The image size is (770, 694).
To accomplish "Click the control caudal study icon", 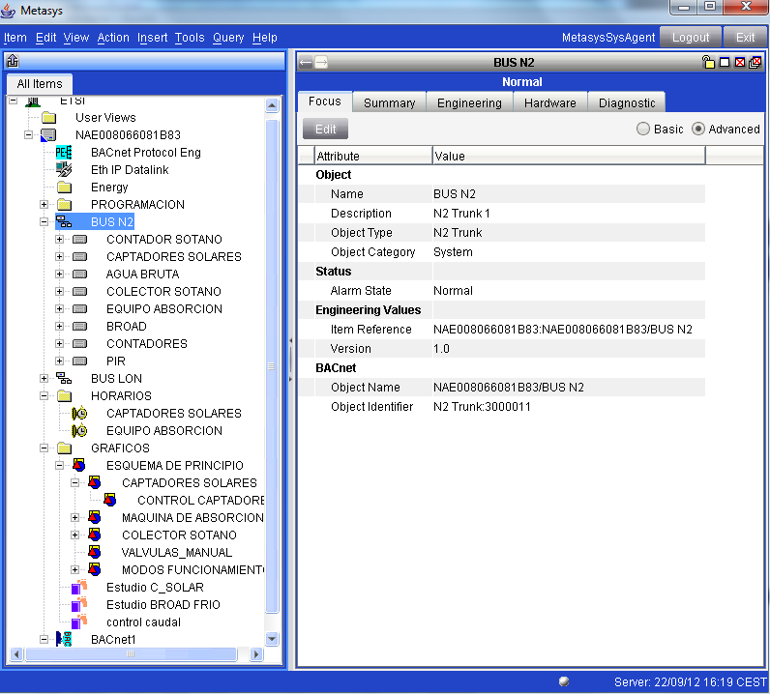I will [x=79, y=622].
